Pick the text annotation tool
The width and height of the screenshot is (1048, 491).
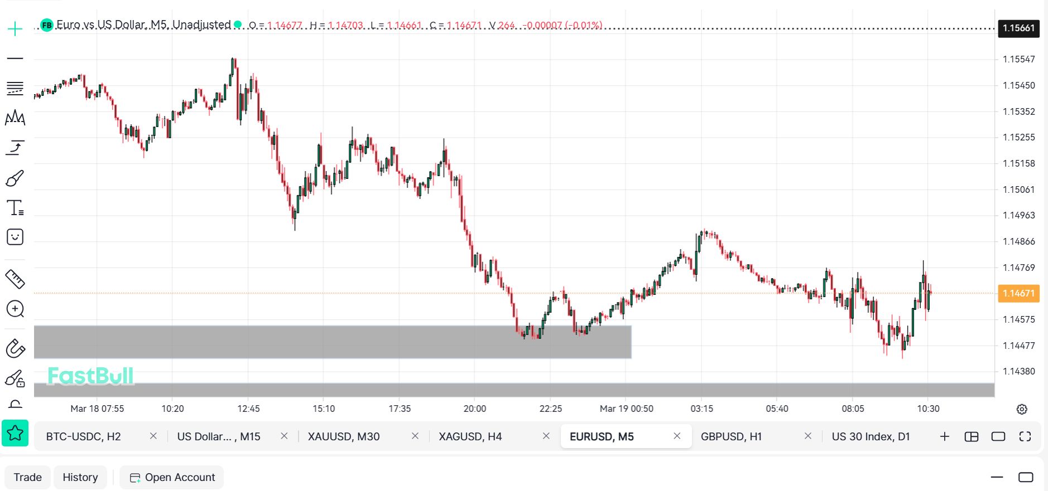pos(15,208)
